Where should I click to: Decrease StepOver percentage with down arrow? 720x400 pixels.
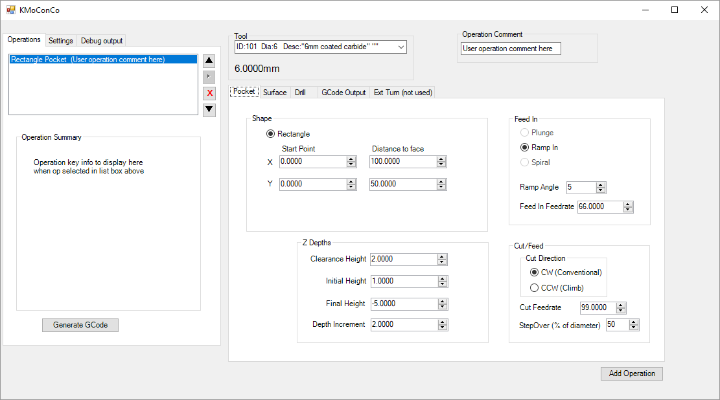click(x=634, y=328)
